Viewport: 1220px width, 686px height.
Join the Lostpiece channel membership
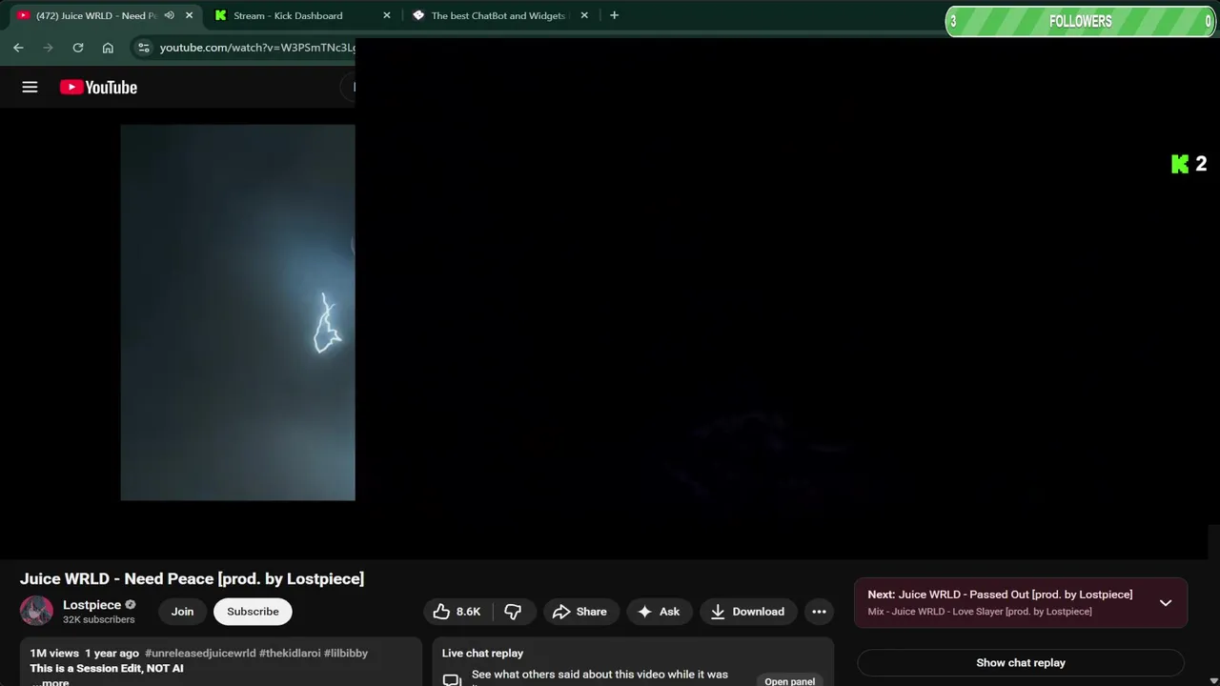[182, 612]
